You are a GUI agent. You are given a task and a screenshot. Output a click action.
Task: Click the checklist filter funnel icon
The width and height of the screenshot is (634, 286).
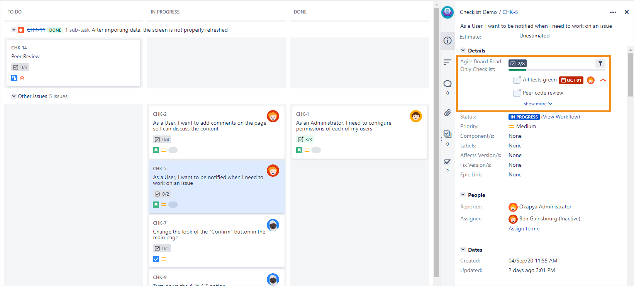coord(600,64)
